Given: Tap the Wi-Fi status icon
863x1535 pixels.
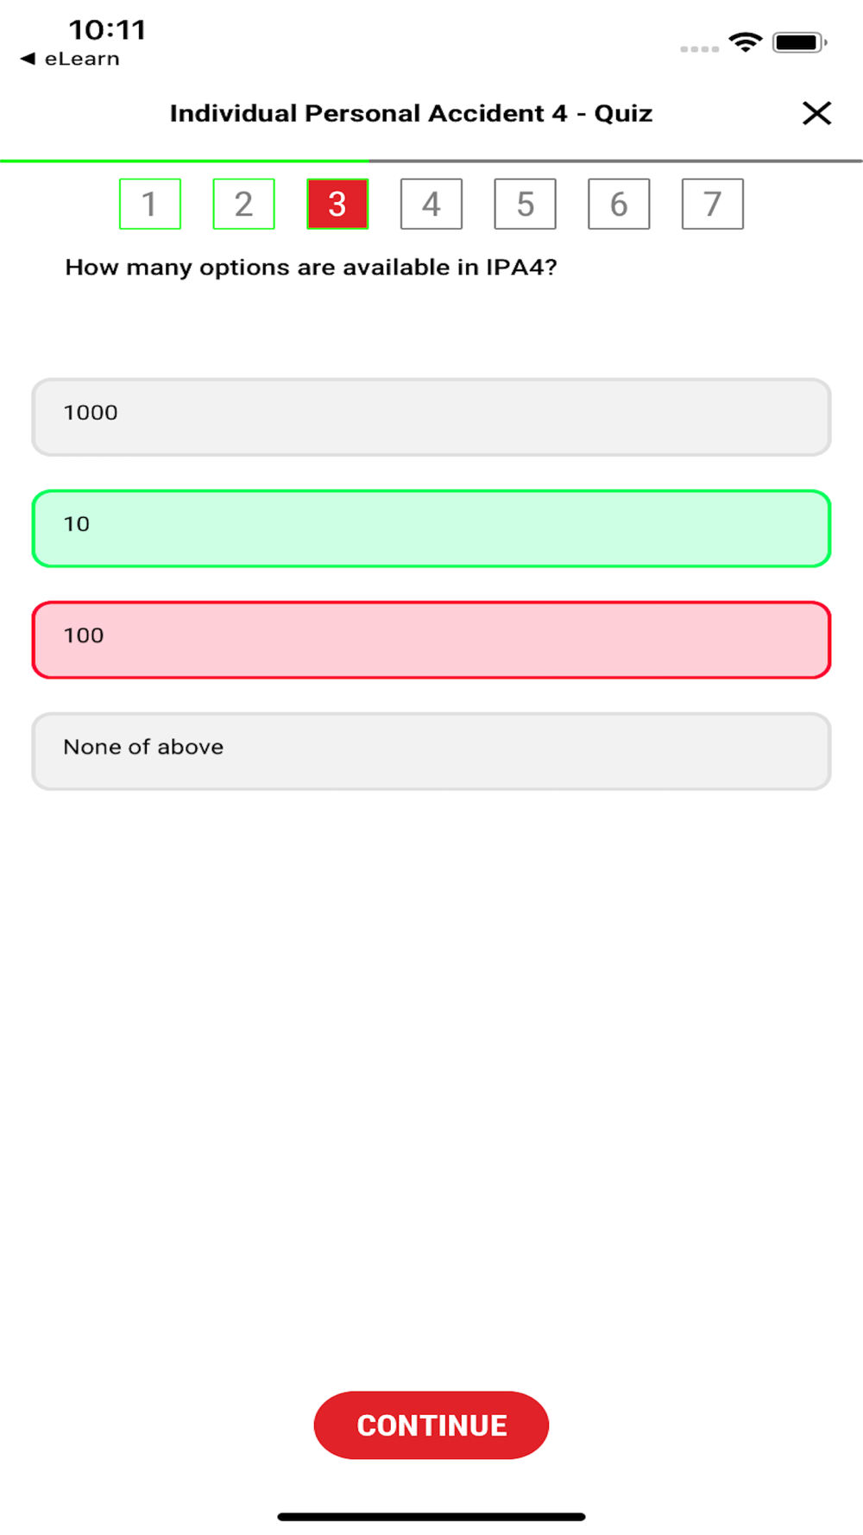Looking at the screenshot, I should [746, 41].
